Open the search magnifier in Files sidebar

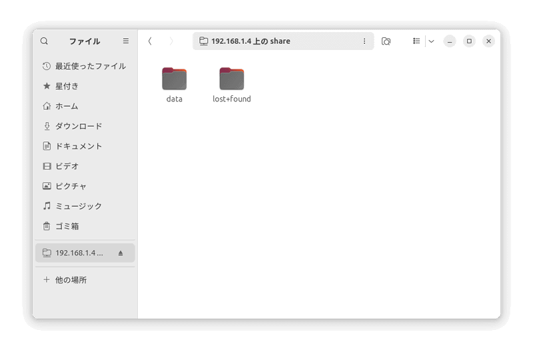(44, 41)
